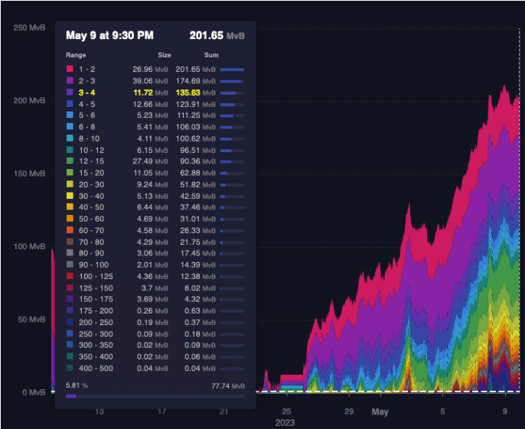Click the 'Range' column header
Viewport: 525px width, 429px height.
pyautogui.click(x=76, y=55)
